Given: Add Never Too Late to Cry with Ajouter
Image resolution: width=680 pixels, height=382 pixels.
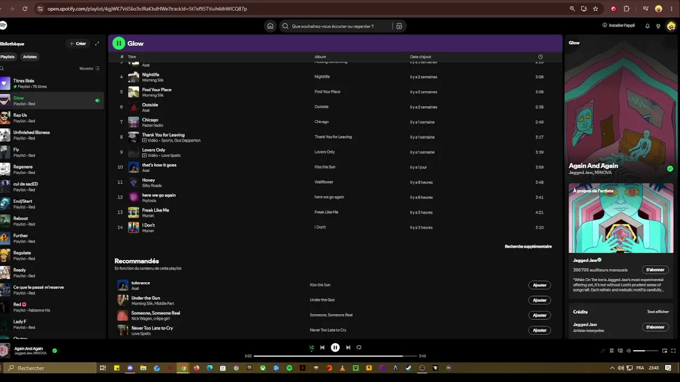Looking at the screenshot, I should (539, 330).
